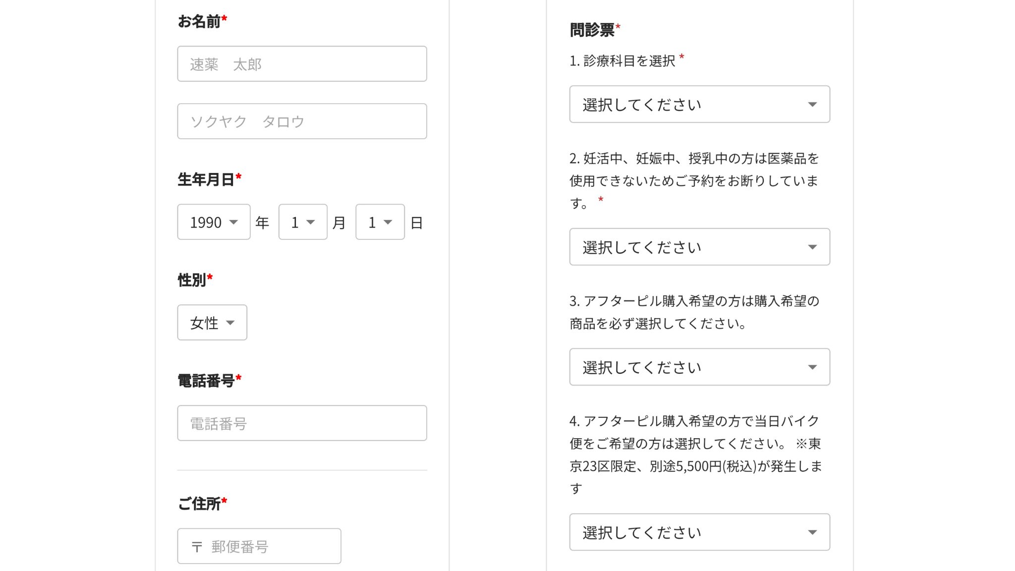Click the caret next to 女性 gender value
This screenshot has height=571, width=1015.
coord(230,323)
